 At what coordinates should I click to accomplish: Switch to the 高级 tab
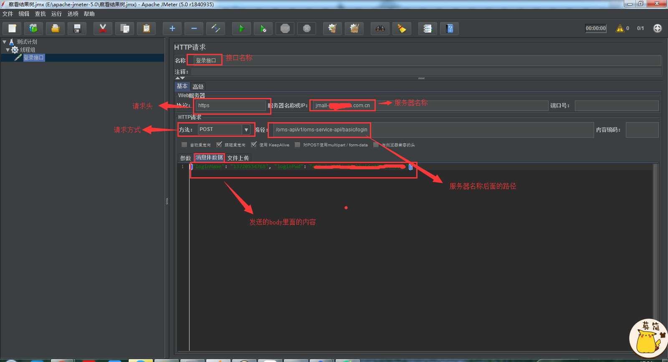pyautogui.click(x=198, y=87)
